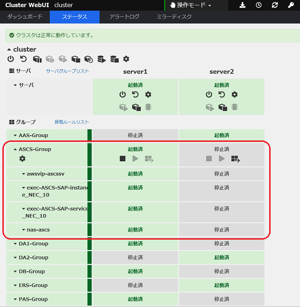This screenshot has width=300, height=307.
Task: Reboot server2 using its restart icon
Action: pos(222,94)
